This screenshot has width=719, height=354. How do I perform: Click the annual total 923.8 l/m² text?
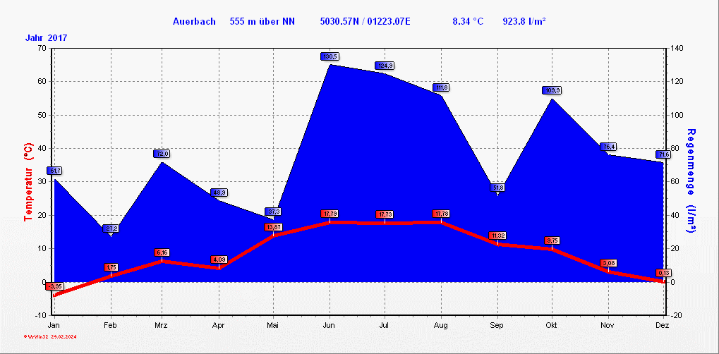click(524, 21)
